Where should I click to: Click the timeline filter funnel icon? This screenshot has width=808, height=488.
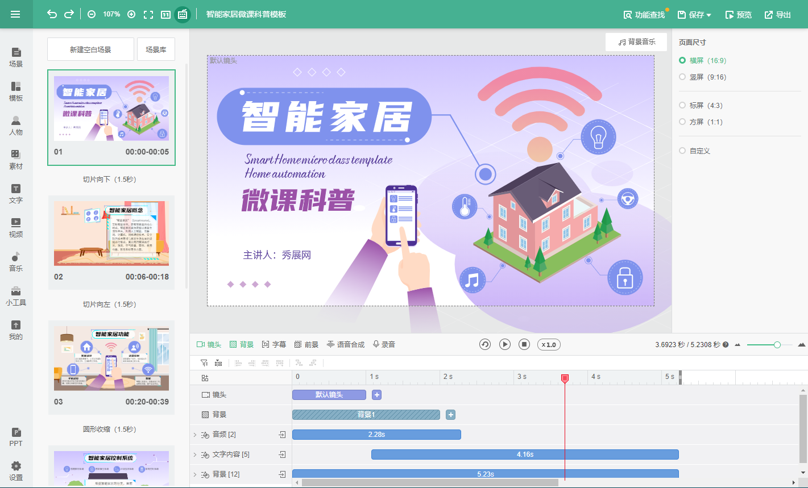click(x=205, y=363)
